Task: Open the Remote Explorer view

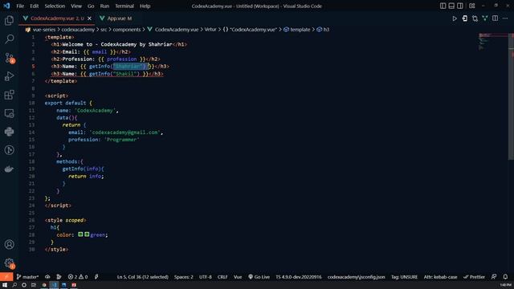Action: click(9, 113)
